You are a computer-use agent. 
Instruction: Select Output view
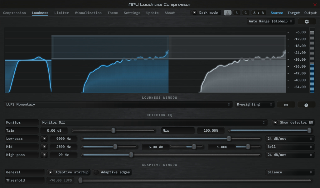click(x=310, y=13)
